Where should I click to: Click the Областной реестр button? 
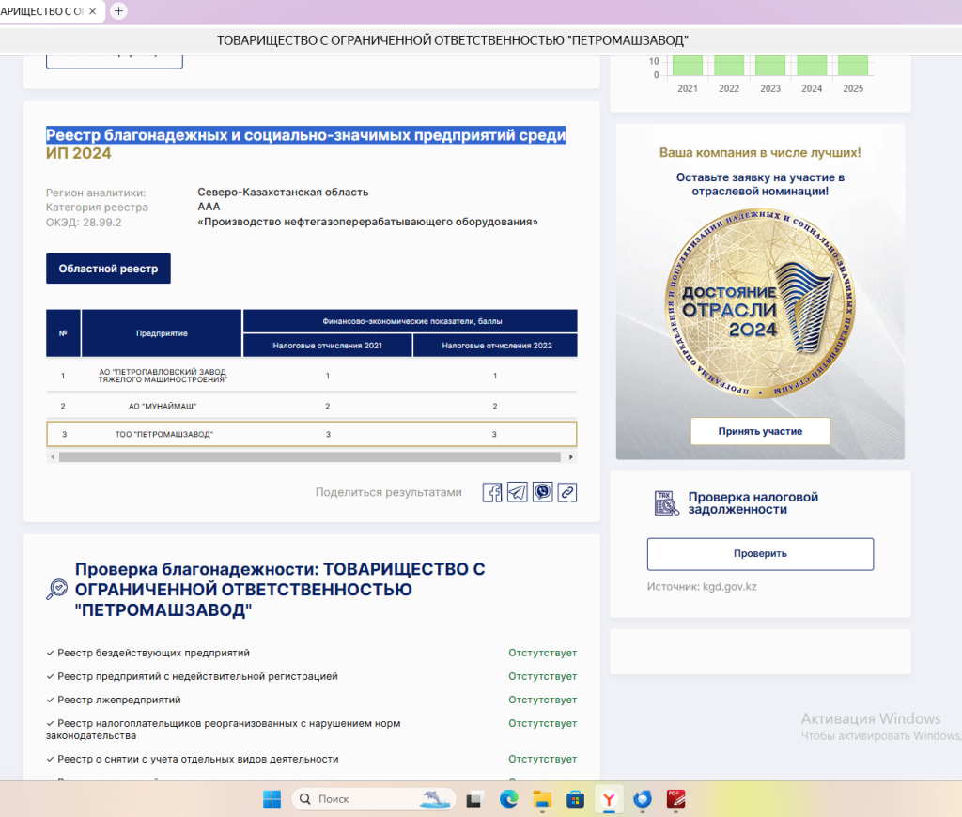tap(109, 268)
